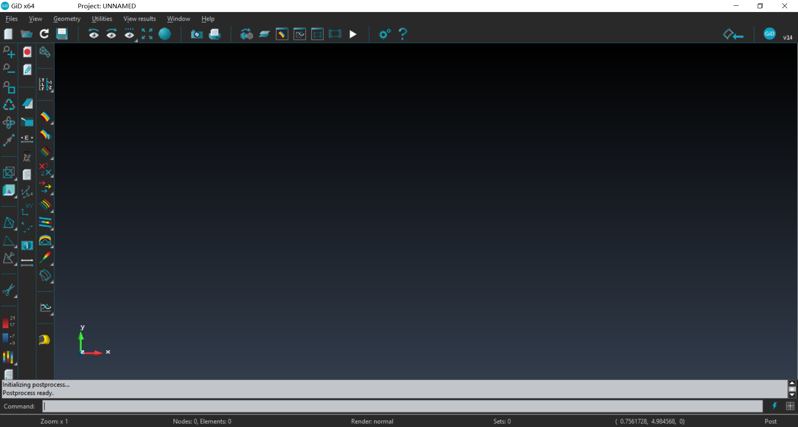Click the wireframe mesh icon

pos(45,52)
